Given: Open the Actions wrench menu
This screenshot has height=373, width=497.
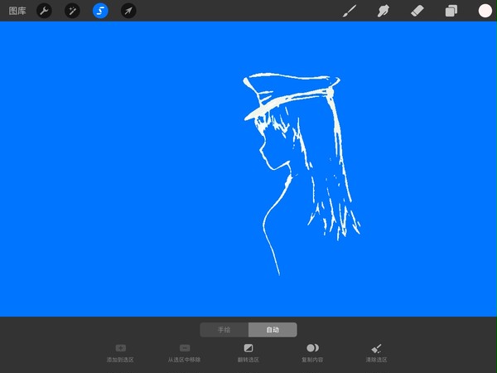Looking at the screenshot, I should pos(44,11).
